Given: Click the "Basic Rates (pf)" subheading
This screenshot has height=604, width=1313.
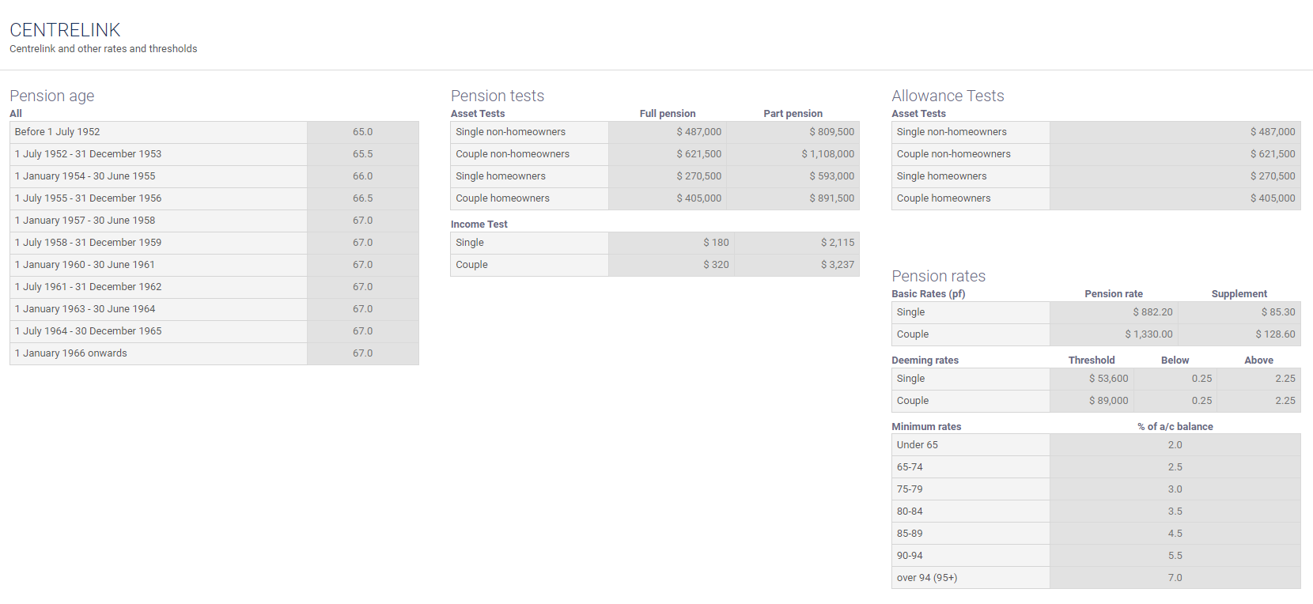Looking at the screenshot, I should point(929,294).
